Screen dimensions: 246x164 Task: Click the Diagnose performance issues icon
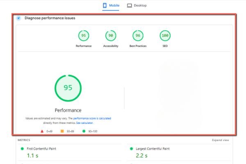point(18,18)
